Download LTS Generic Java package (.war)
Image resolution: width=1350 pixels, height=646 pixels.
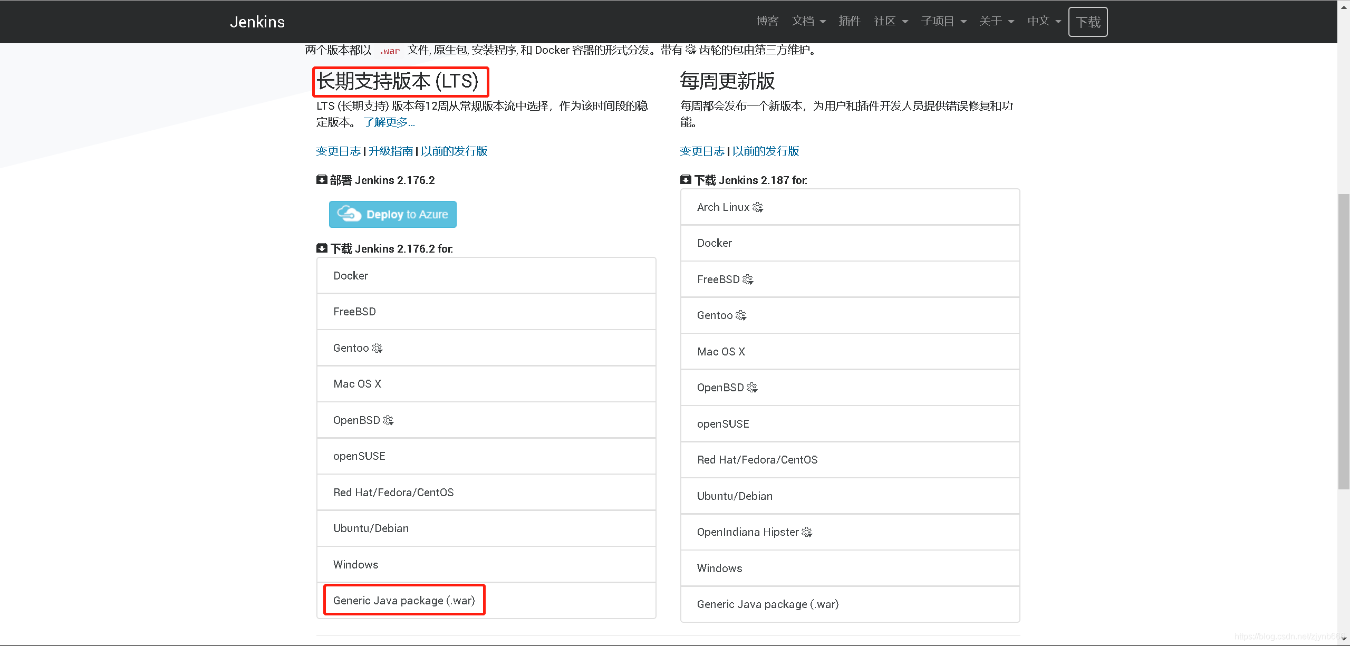486,601
